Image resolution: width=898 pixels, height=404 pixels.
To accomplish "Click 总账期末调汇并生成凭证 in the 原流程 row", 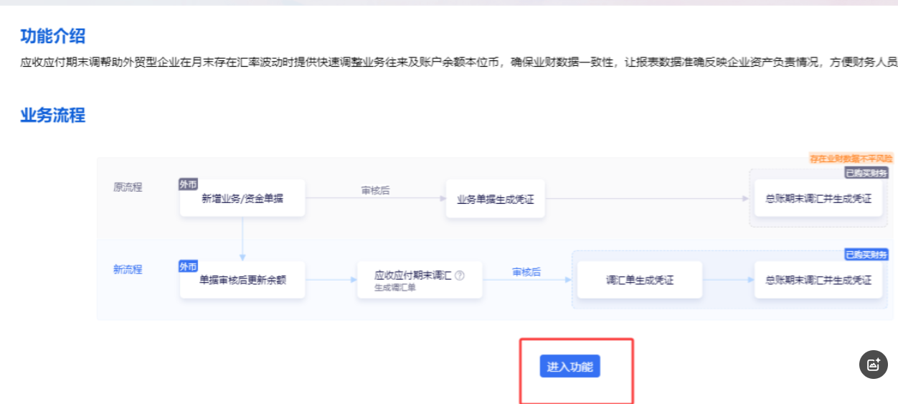I will (x=818, y=199).
